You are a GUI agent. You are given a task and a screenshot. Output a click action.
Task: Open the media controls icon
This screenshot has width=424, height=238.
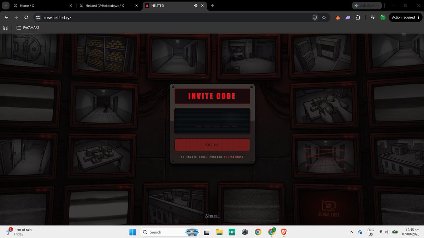373,17
